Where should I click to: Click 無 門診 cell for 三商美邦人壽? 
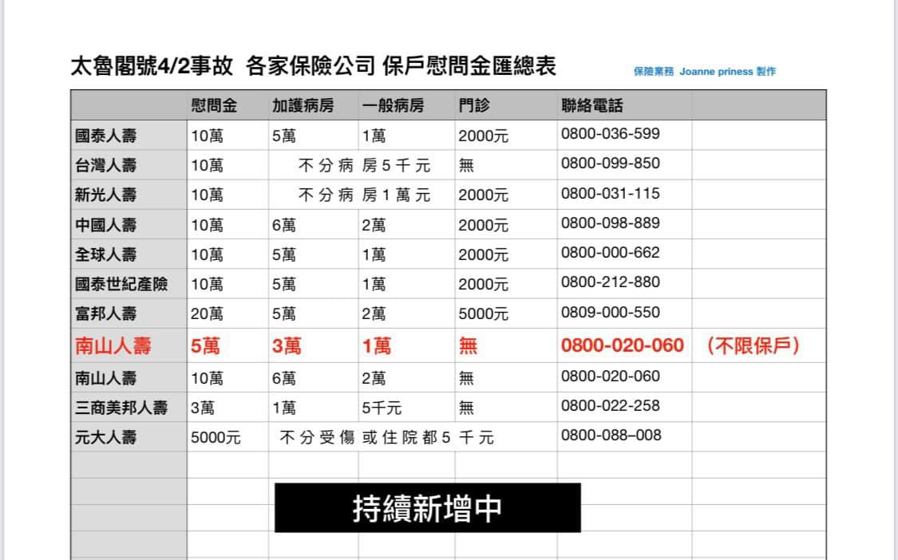[x=466, y=408]
